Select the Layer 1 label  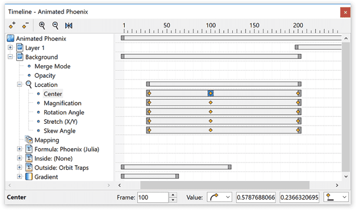(x=35, y=48)
